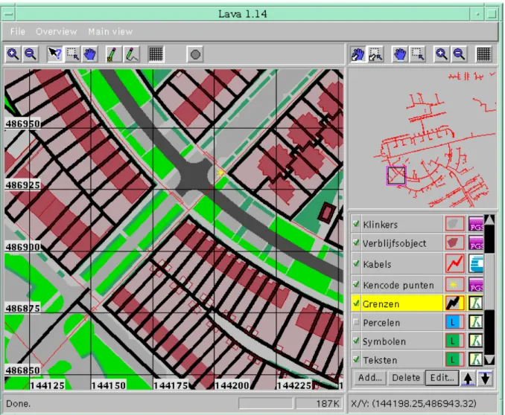Select the zoom-to-rectangle tool in main toolbar
Screen dimensions: 505x415
[72, 54]
